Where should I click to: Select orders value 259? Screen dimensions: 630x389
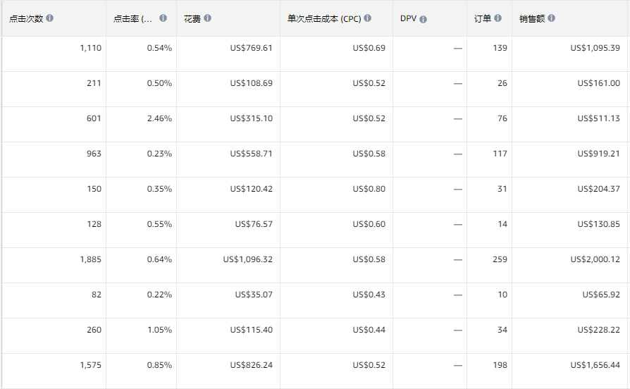500,259
